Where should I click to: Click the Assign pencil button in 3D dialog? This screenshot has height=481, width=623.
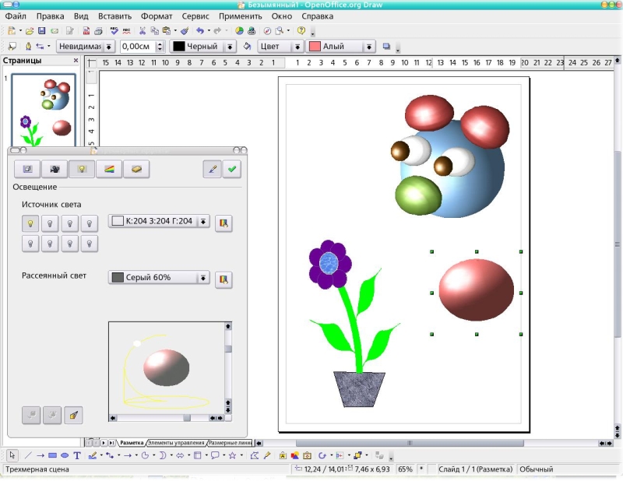(x=211, y=169)
